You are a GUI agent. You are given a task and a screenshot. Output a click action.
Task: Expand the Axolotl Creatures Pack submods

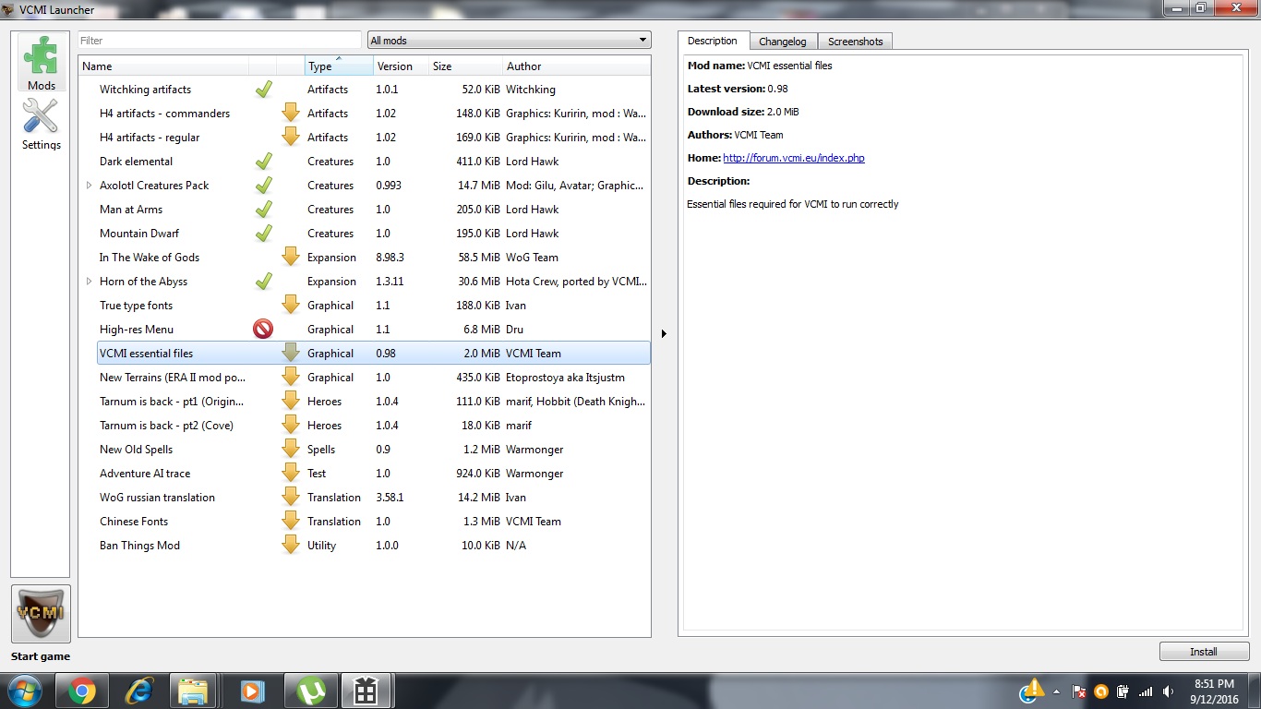point(90,186)
